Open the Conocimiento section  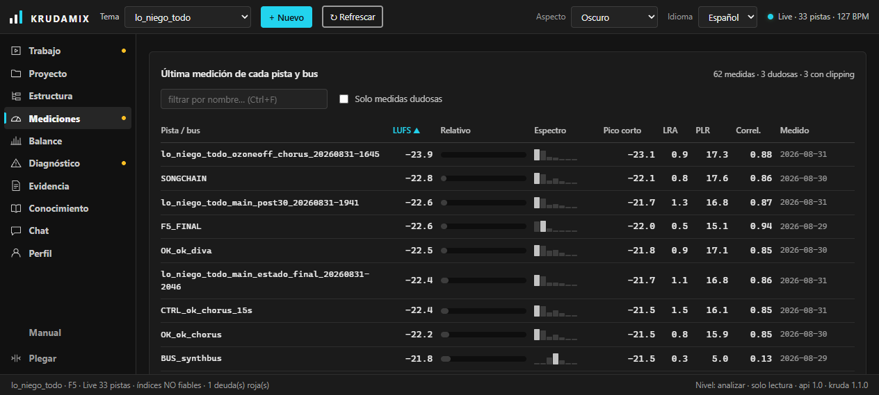pos(67,208)
